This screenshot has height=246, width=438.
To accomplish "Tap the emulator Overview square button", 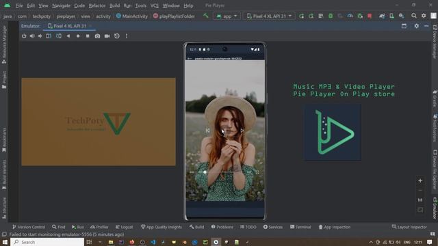I will (88, 36).
